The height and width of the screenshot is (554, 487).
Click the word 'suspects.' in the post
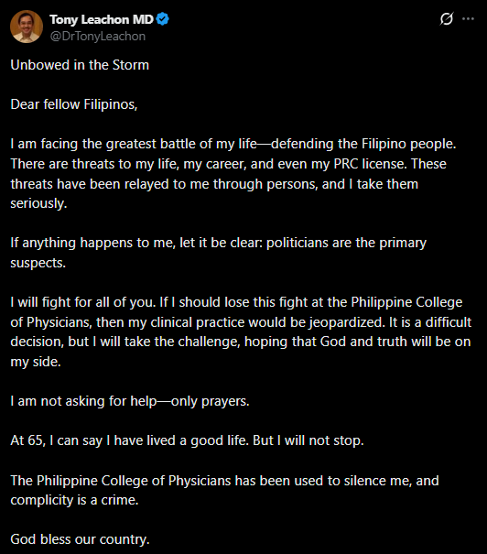click(x=38, y=263)
